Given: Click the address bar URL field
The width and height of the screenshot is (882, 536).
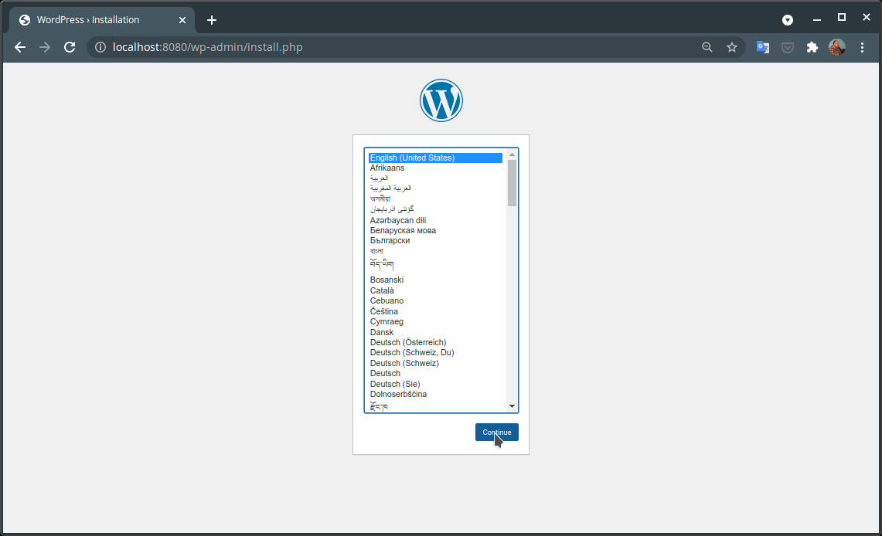Looking at the screenshot, I should [387, 47].
